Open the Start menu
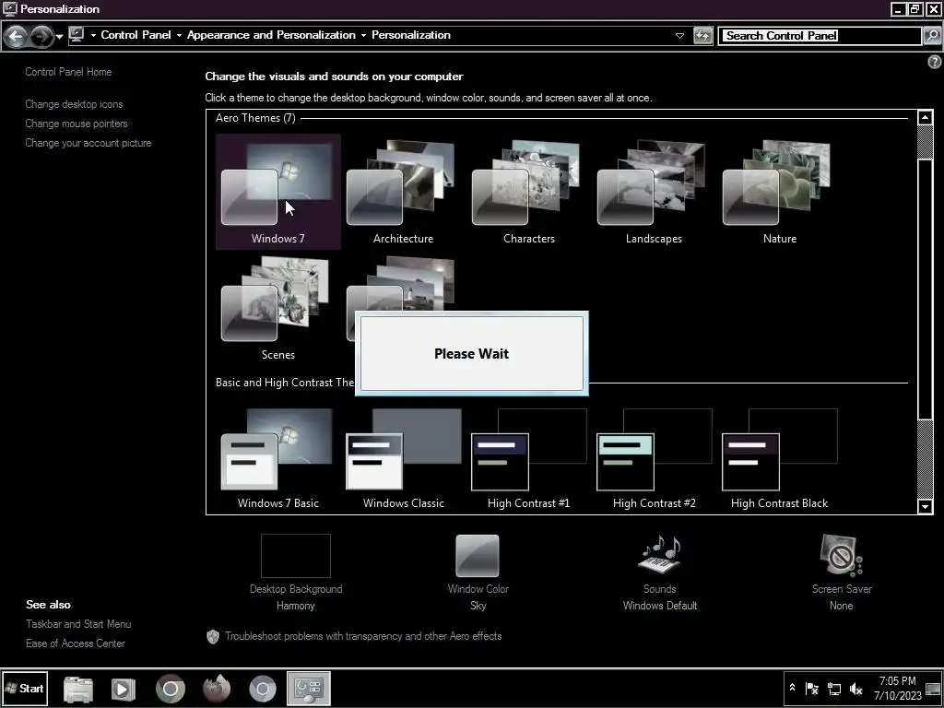This screenshot has height=708, width=944. coord(25,688)
